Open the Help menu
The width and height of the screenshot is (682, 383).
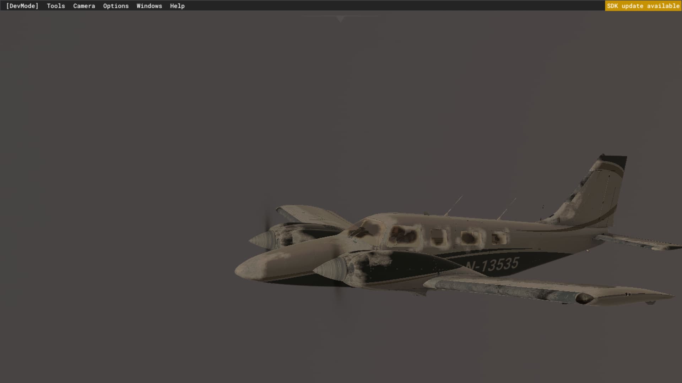177,6
